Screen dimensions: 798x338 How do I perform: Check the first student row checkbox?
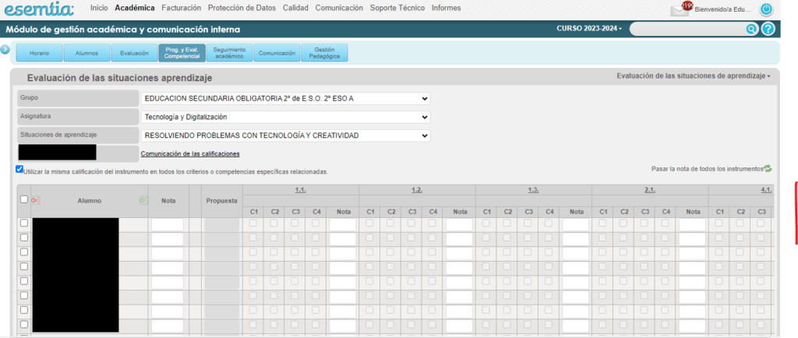[23, 224]
